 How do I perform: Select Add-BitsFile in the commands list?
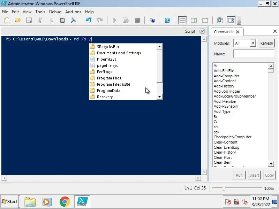[x=224, y=71]
